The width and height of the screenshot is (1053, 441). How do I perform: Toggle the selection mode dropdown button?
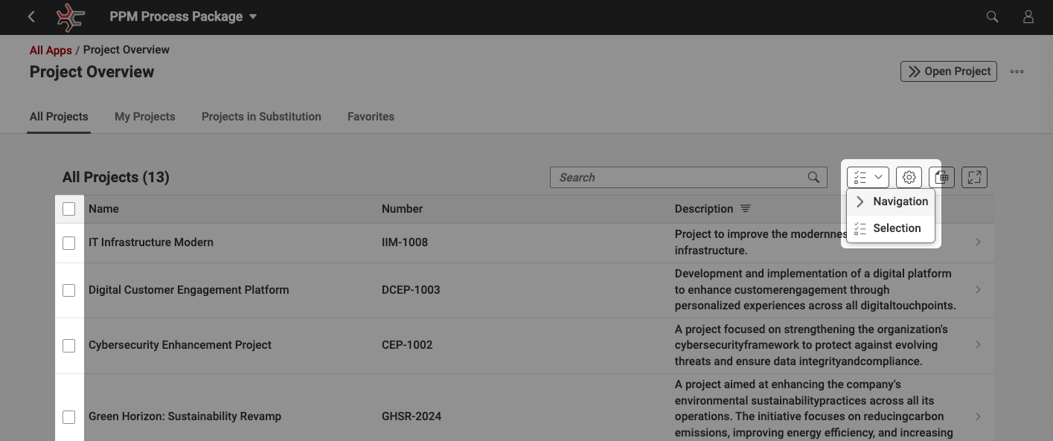pos(868,177)
